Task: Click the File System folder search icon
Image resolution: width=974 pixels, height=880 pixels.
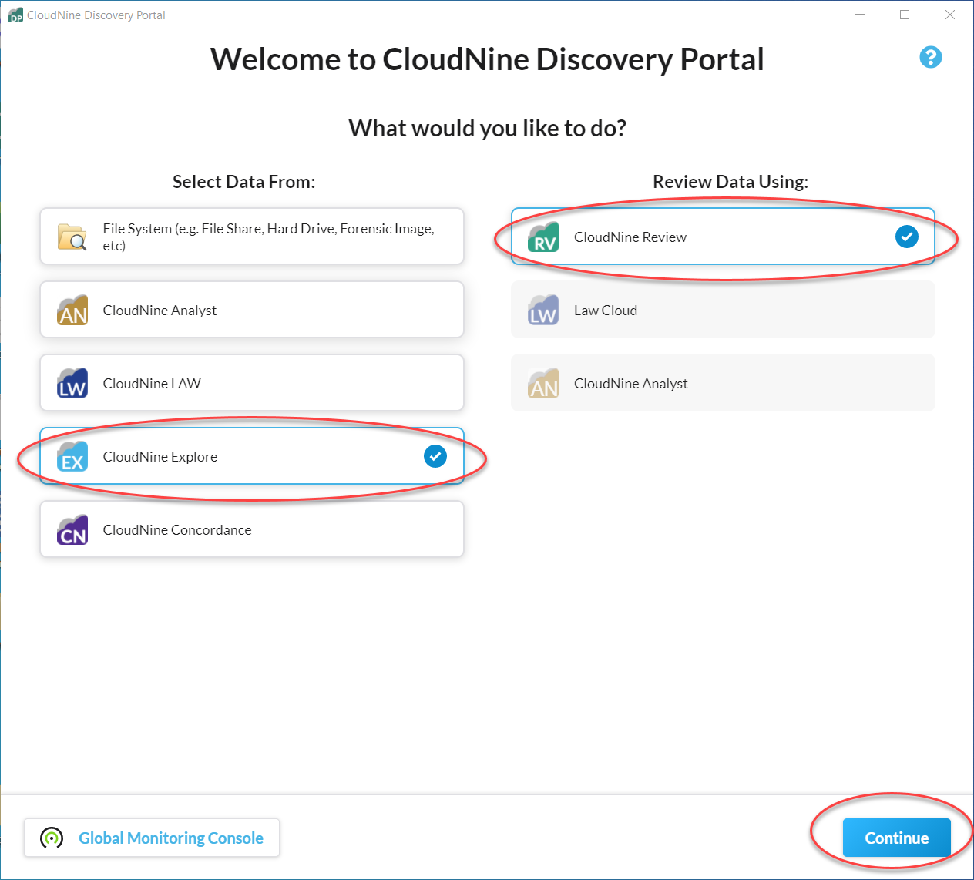Action: pos(72,236)
